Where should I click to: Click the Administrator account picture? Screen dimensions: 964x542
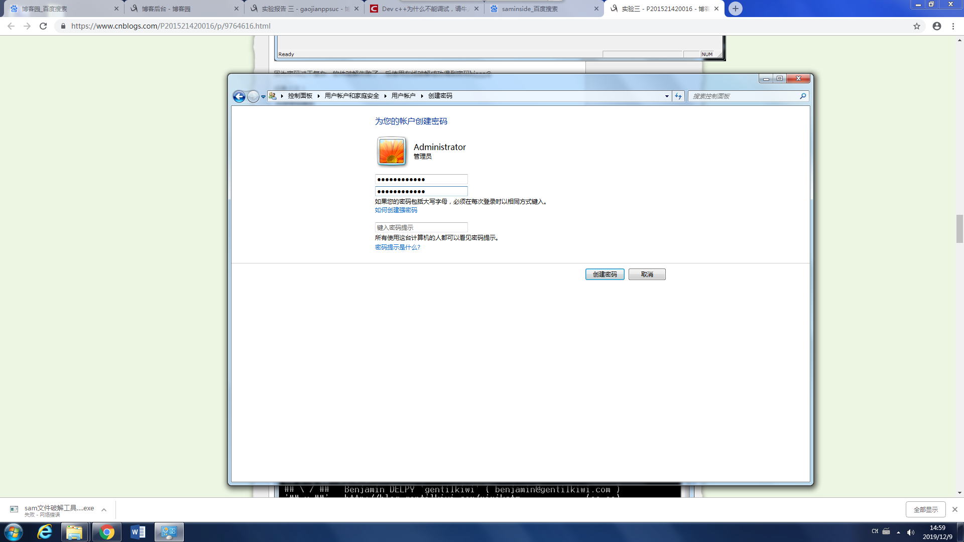(392, 151)
